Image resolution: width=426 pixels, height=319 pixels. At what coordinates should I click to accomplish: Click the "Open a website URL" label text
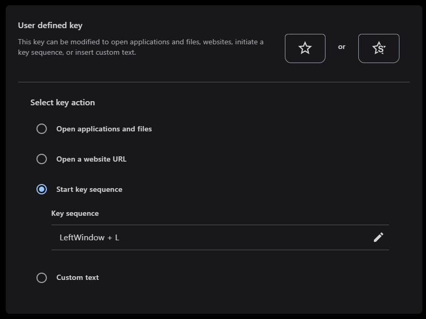pos(91,159)
